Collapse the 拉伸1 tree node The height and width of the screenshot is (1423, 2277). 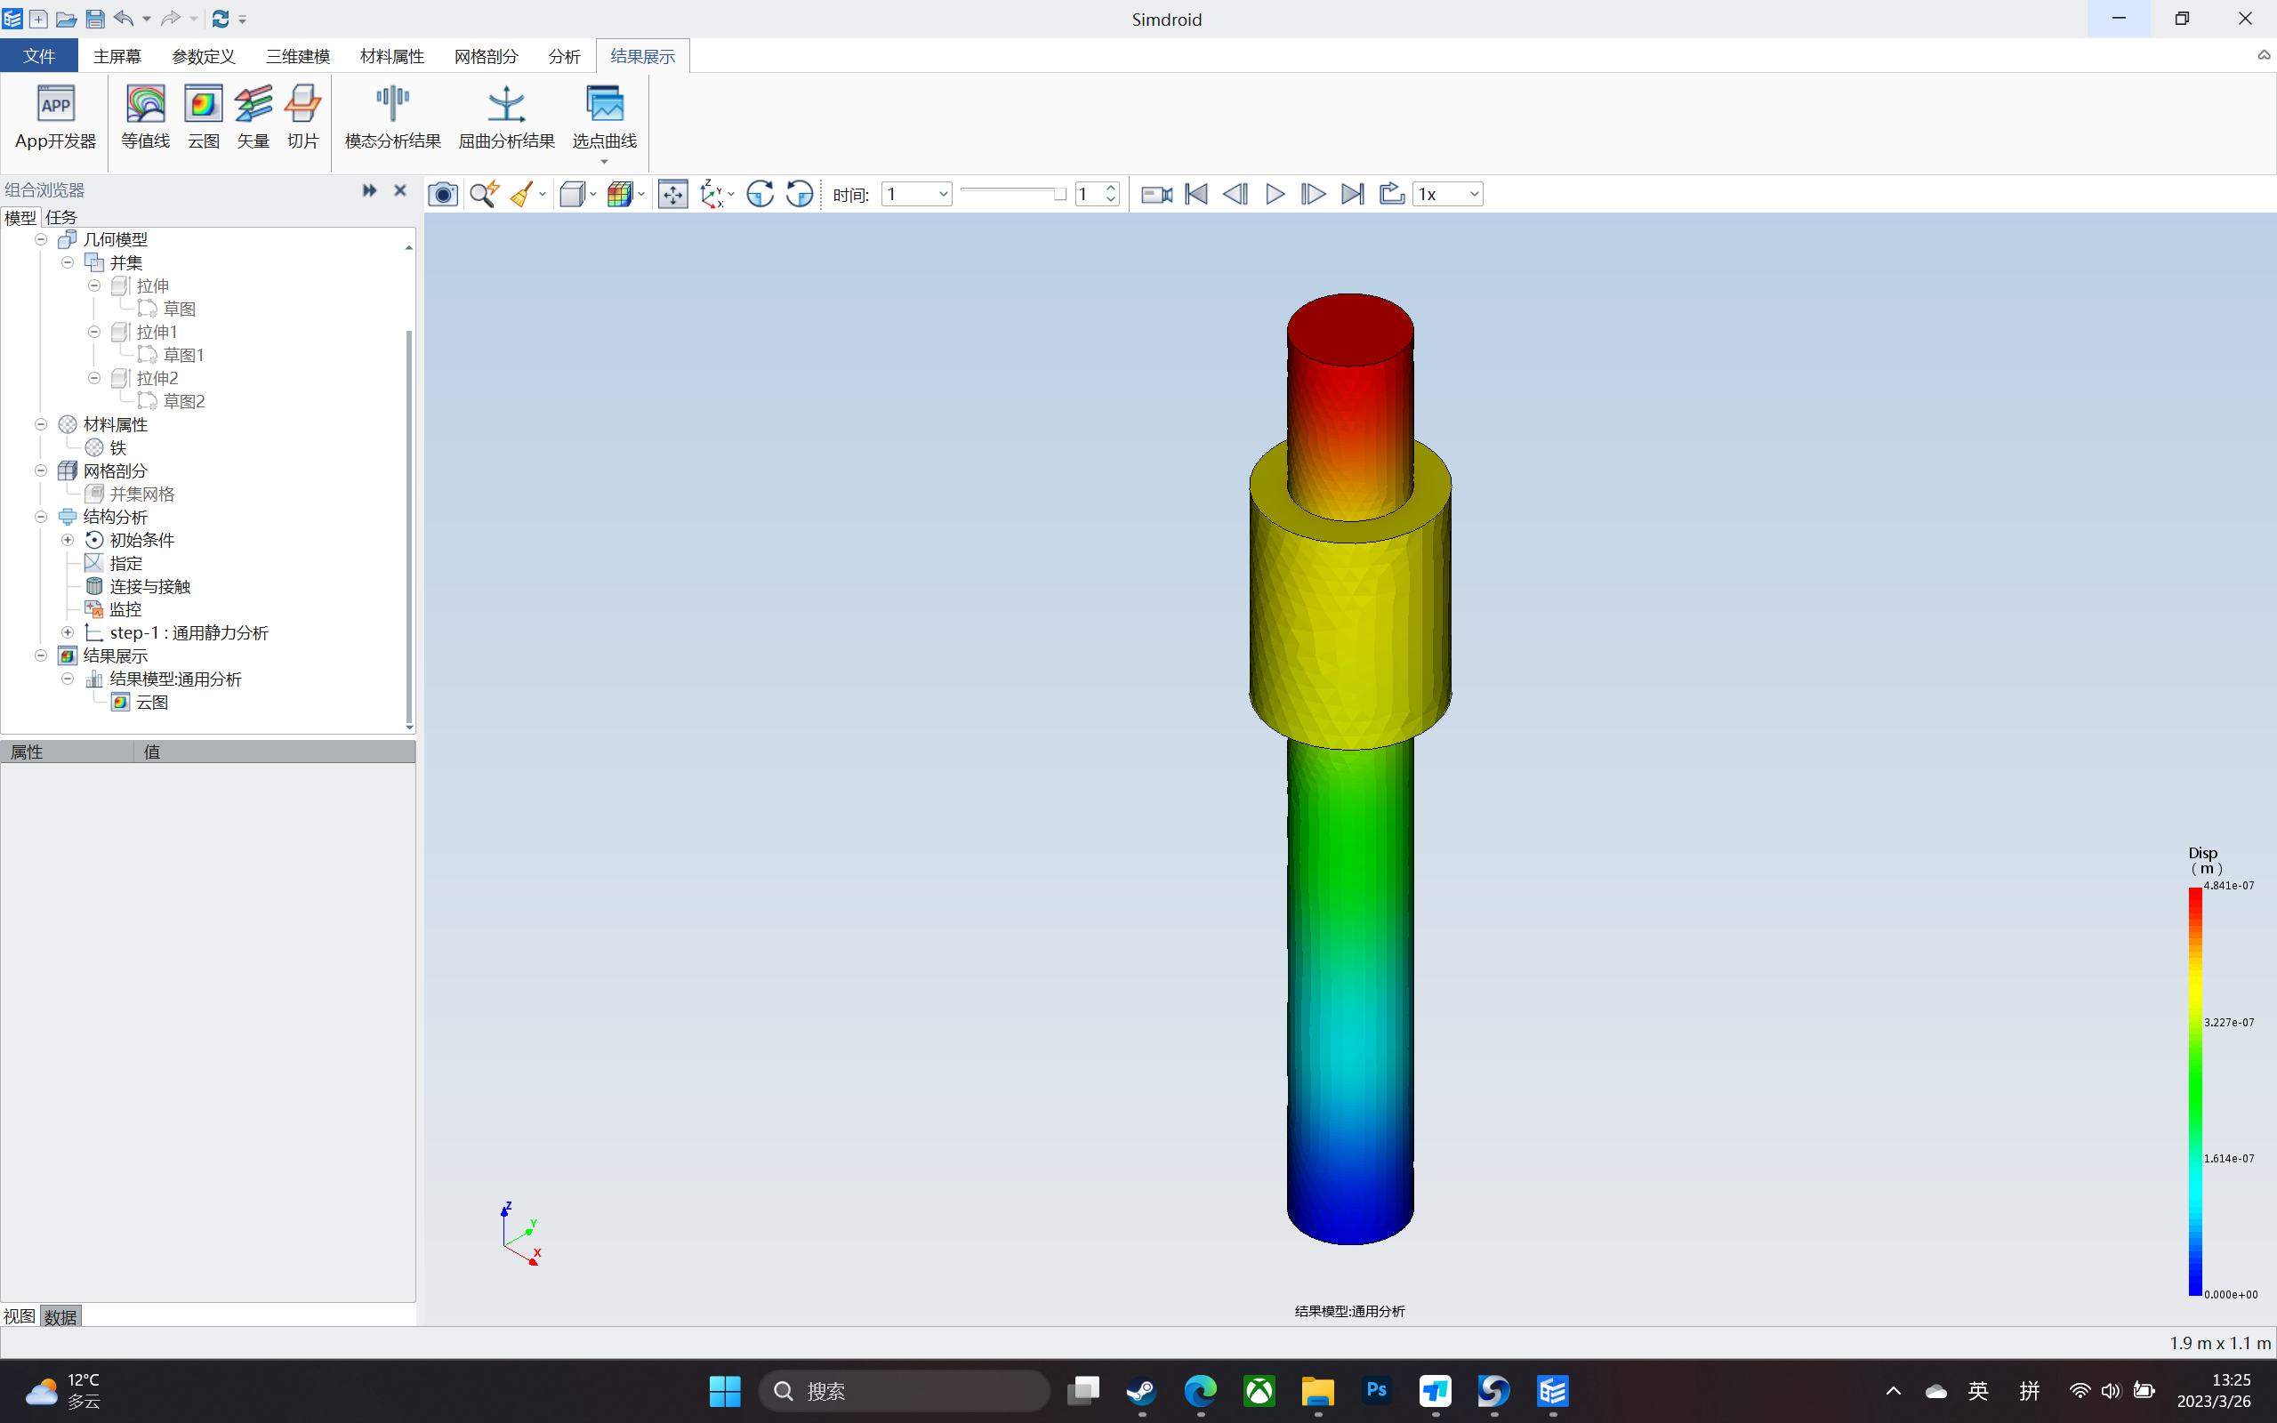pyautogui.click(x=94, y=333)
